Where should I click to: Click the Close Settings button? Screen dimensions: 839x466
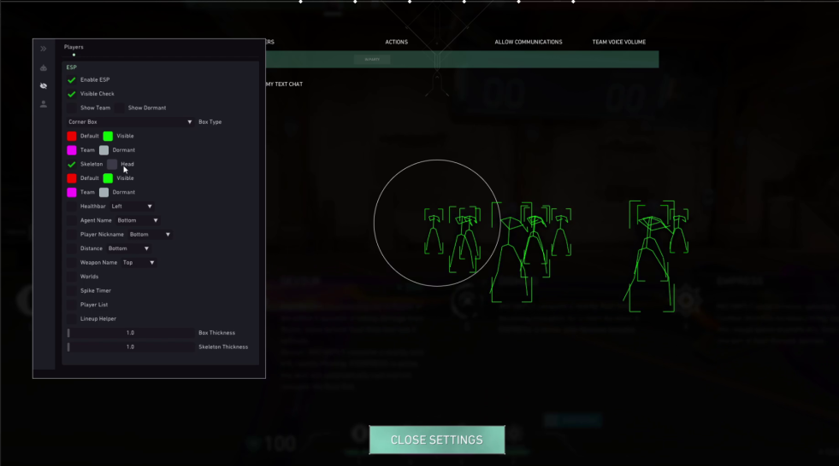click(436, 440)
